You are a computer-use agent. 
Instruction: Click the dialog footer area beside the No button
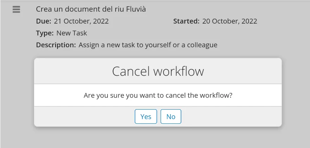click(229, 117)
